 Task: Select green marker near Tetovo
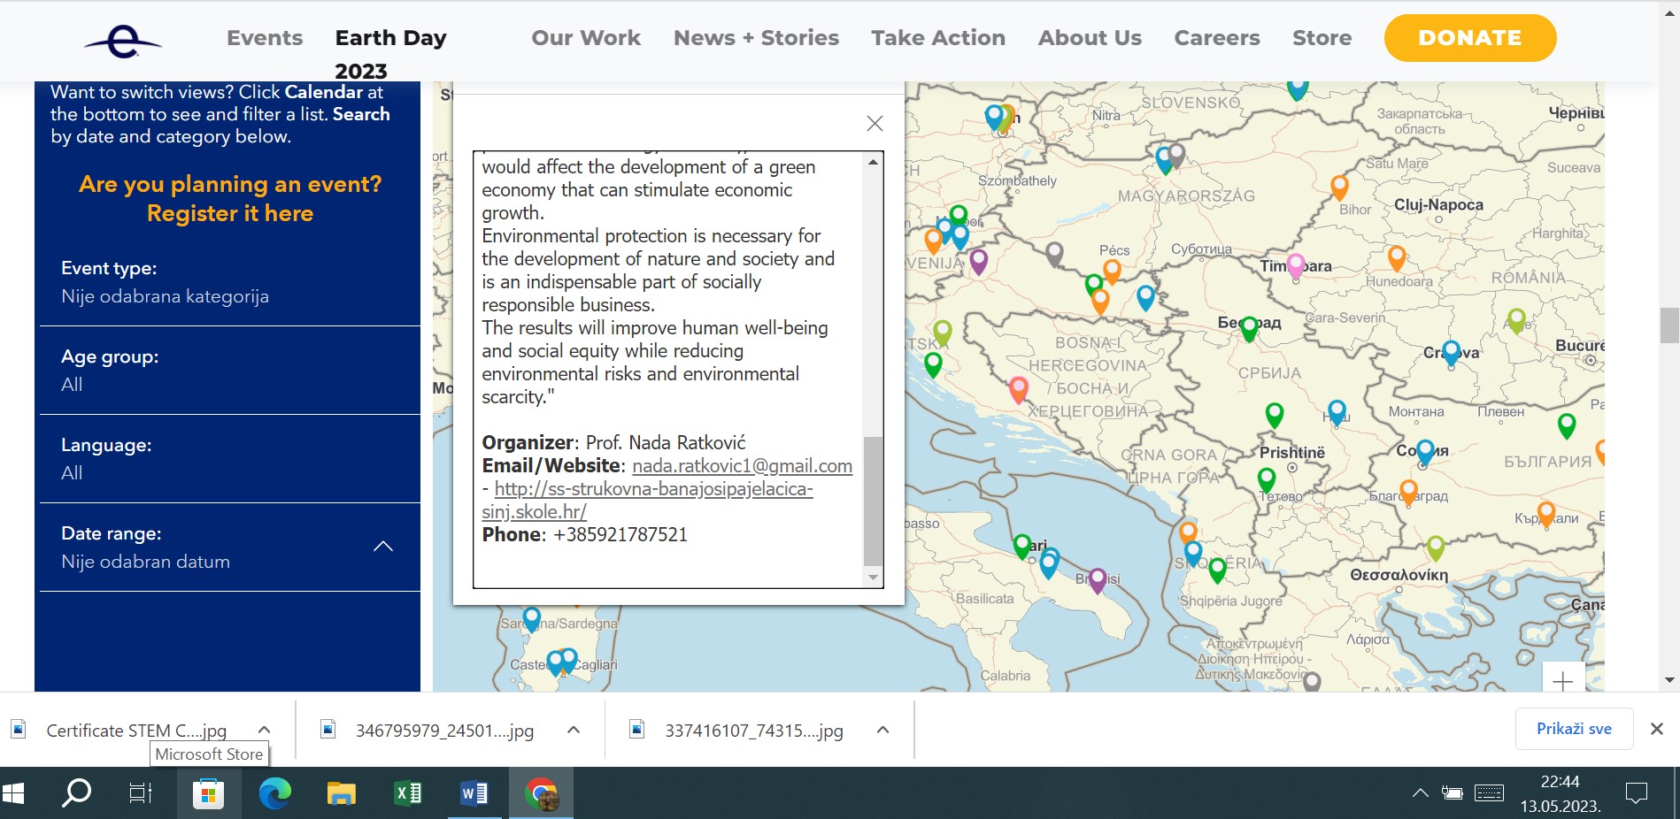[1267, 479]
